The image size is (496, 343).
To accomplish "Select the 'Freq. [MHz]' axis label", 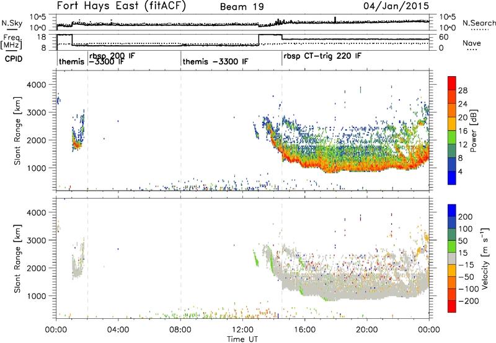I will [x=12, y=41].
